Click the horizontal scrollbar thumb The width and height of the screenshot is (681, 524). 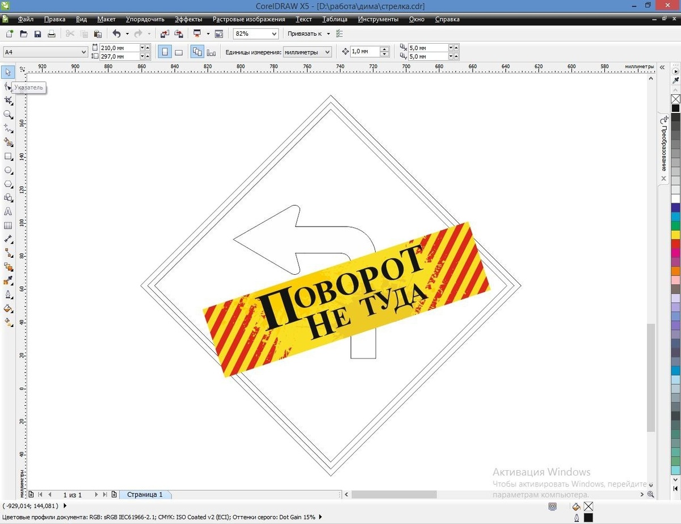394,494
